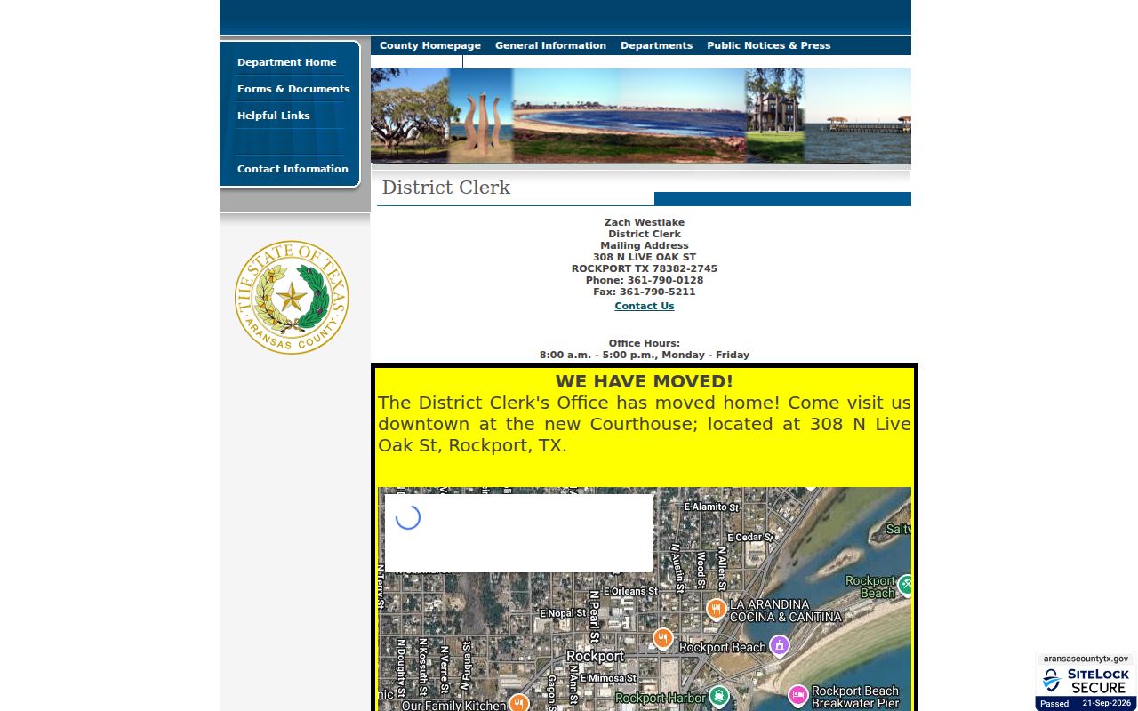The height and width of the screenshot is (711, 1138).
Task: Click the E Alamito St label on the map
Action: pyautogui.click(x=711, y=507)
